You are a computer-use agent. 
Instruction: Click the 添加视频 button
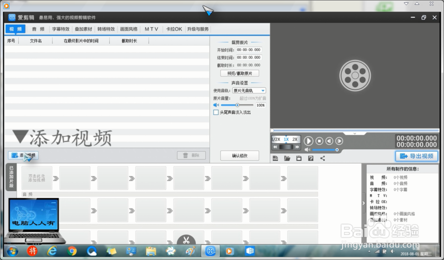(23, 155)
